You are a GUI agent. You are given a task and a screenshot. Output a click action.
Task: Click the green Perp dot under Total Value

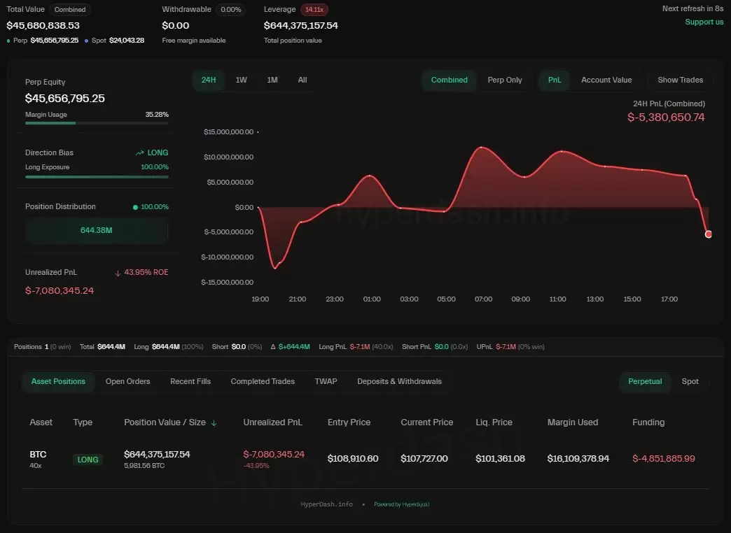[8, 41]
